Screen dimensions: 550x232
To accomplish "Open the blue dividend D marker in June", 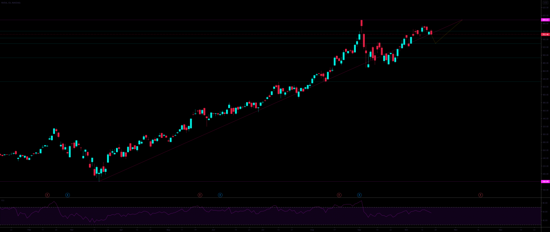I will [220, 195].
